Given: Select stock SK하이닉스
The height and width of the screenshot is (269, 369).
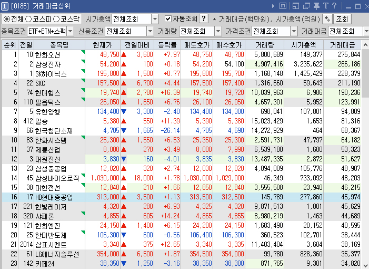Looking at the screenshot, I should click(51, 74).
